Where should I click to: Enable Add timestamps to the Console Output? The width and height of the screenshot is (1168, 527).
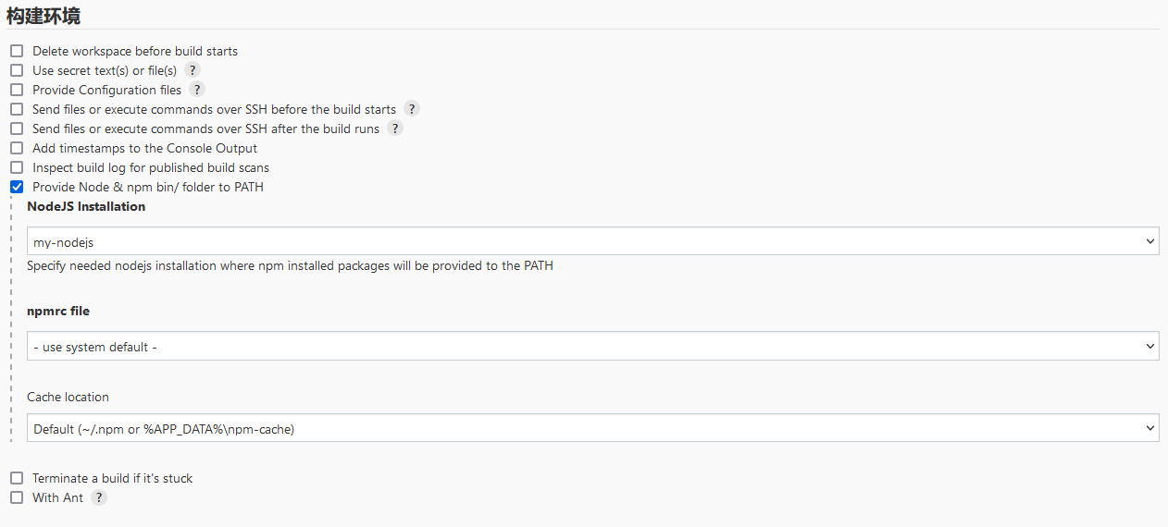[x=17, y=148]
